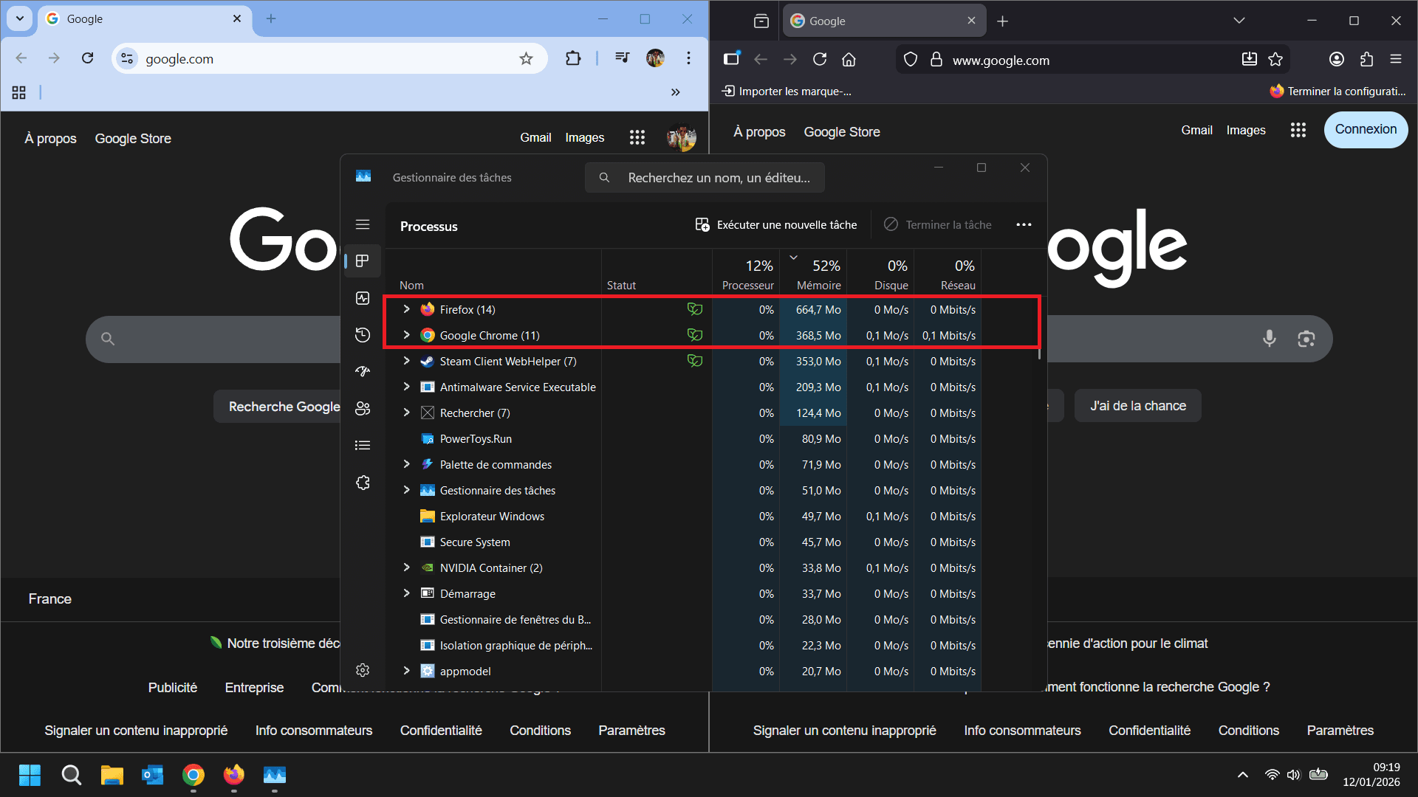Open Gmail from the Google homepage

pos(535,137)
